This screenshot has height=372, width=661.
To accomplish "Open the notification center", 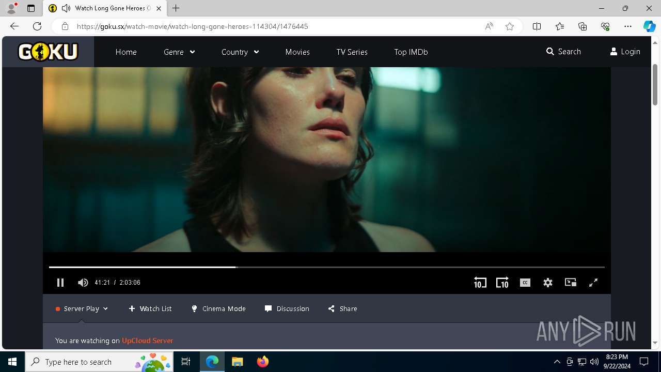I will click(644, 362).
